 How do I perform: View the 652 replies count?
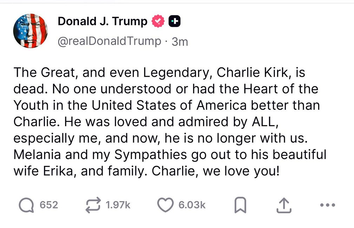tap(49, 205)
